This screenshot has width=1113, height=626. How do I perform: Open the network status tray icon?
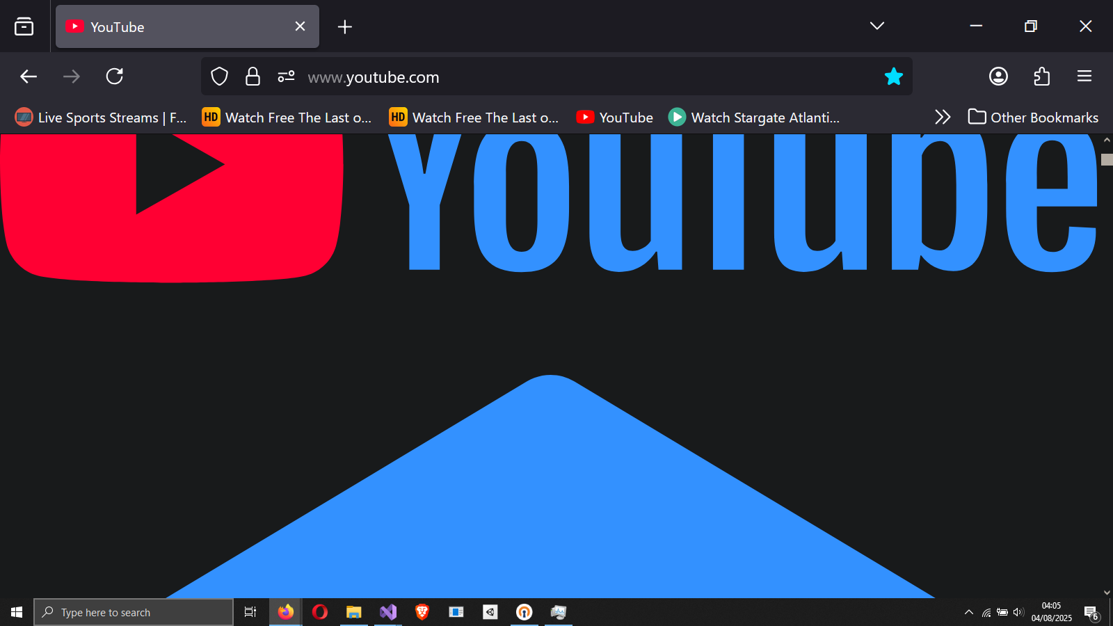[986, 612]
